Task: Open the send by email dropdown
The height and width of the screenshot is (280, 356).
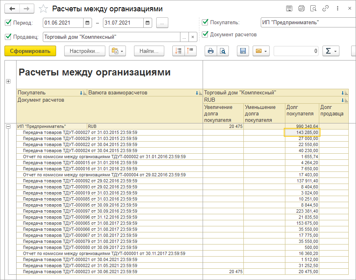Action: point(261,51)
